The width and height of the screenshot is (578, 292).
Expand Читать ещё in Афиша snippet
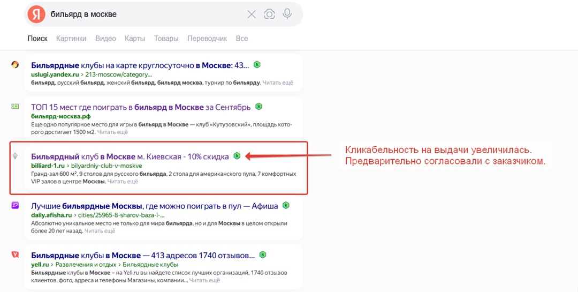[x=100, y=231]
